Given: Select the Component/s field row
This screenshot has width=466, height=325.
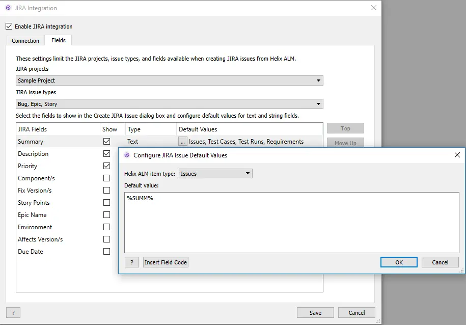Looking at the screenshot, I should tap(67, 178).
